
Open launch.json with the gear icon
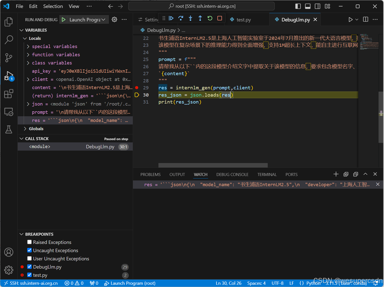click(114, 19)
